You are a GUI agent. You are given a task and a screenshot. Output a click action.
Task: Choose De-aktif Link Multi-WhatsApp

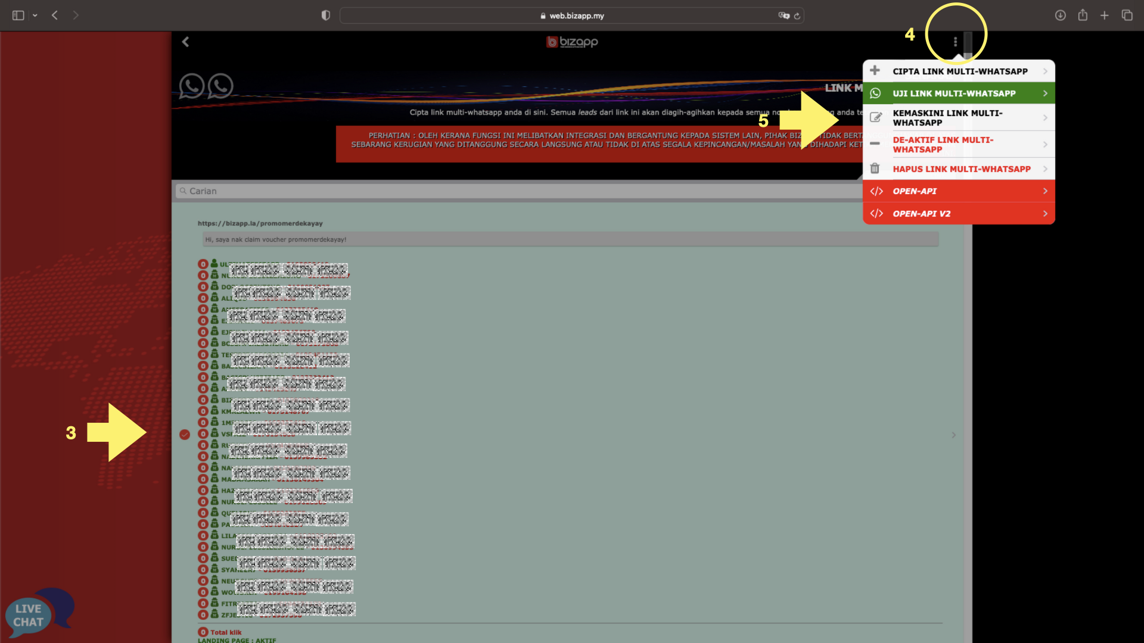click(959, 145)
